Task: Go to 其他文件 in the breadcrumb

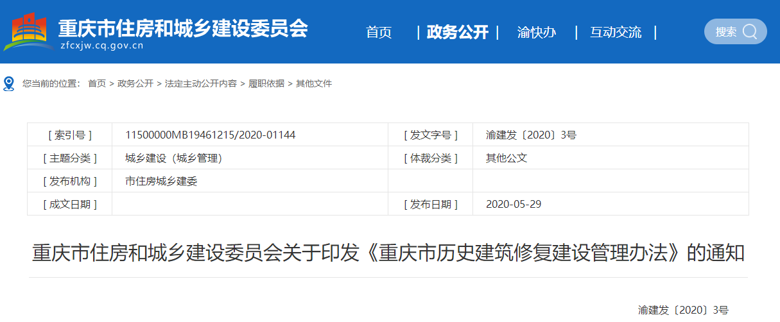Action: [x=314, y=83]
